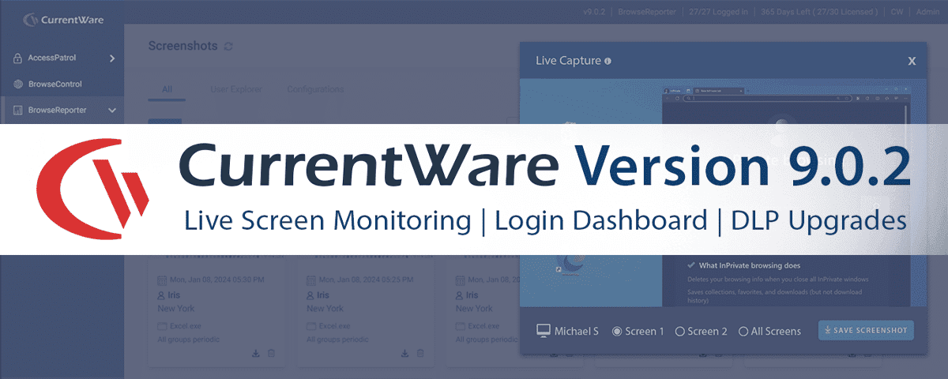Select the Screen 1 radio button
The height and width of the screenshot is (379, 948).
[617, 332]
